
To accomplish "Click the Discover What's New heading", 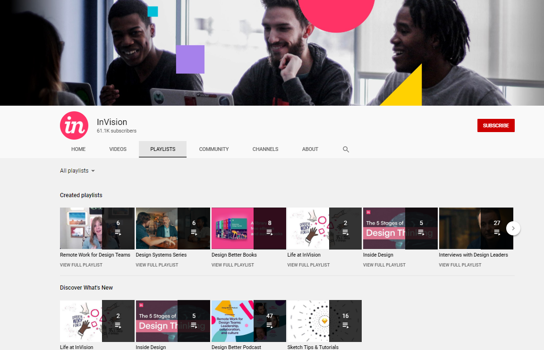I will pyautogui.click(x=86, y=288).
